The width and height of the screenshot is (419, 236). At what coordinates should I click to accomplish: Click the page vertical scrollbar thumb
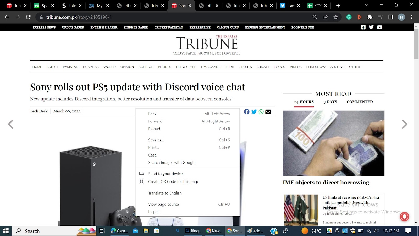(x=416, y=44)
